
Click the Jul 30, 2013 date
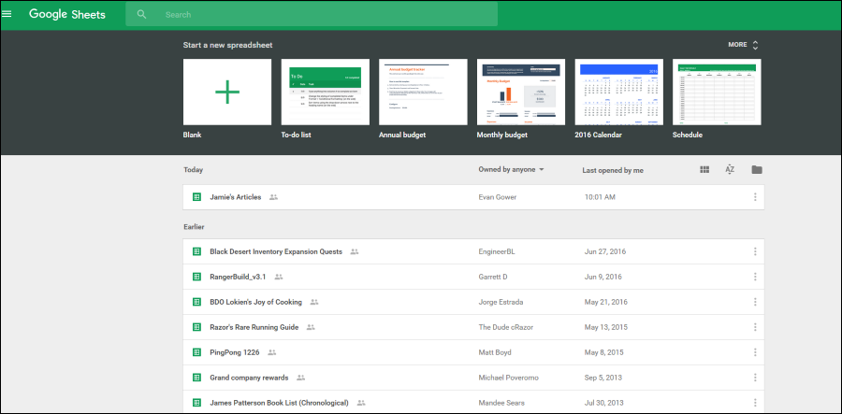point(603,403)
